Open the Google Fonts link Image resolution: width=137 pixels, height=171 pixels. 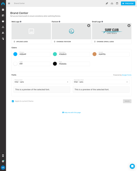pos(127,75)
